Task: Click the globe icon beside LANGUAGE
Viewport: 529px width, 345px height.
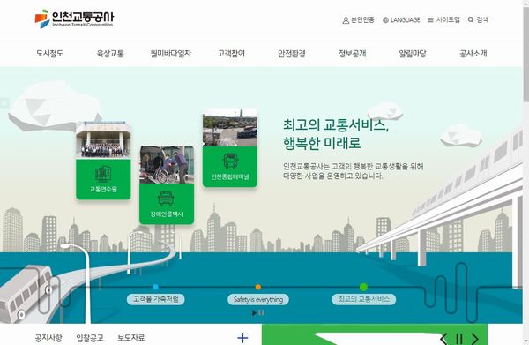Action: pos(385,20)
